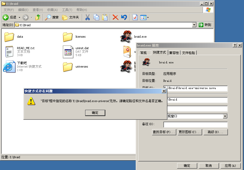Click the 备注 comment field
Screen dimensions: 244x170
(x=195, y=125)
